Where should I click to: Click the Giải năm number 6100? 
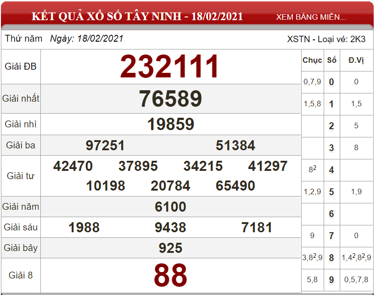click(x=170, y=207)
